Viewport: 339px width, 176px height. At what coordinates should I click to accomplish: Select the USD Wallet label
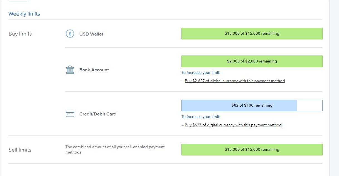(91, 34)
